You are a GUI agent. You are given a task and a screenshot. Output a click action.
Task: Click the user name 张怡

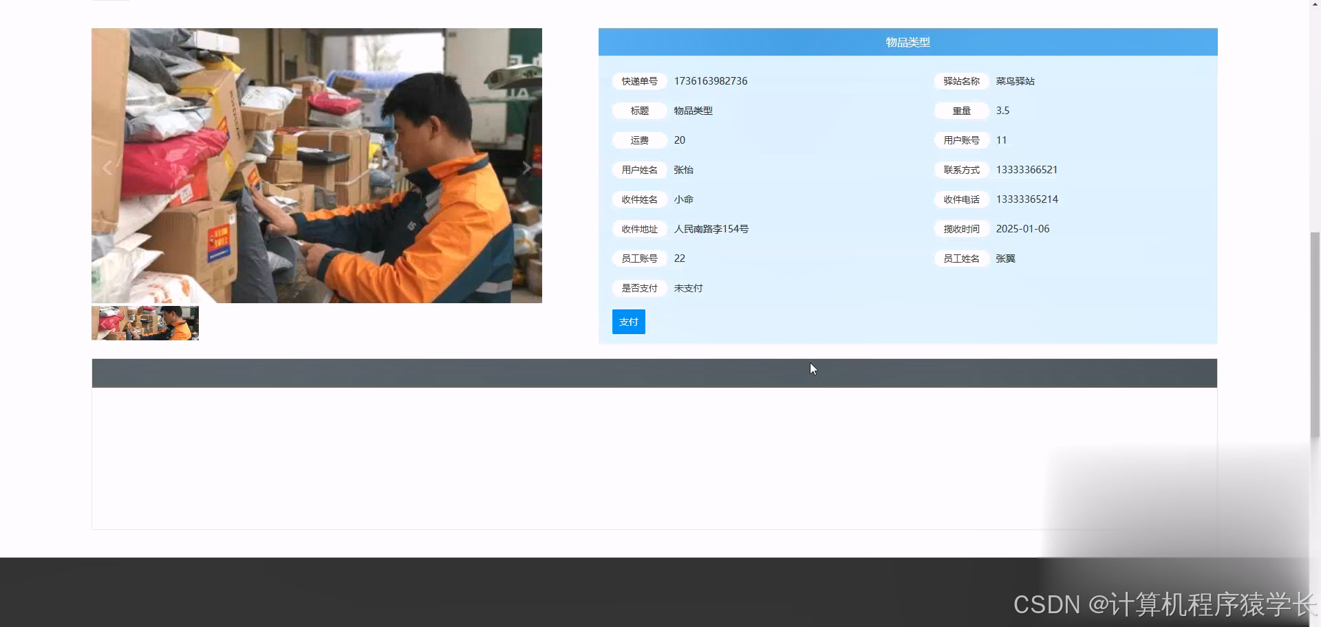pyautogui.click(x=683, y=170)
